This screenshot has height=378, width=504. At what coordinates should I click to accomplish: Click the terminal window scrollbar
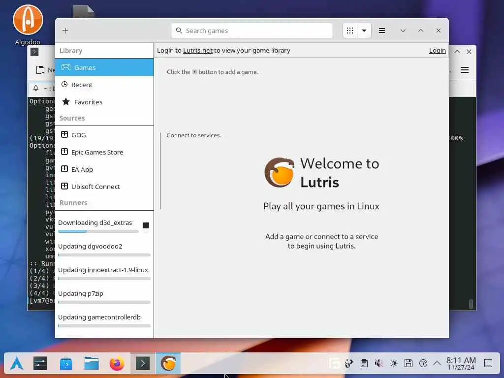pos(471,304)
